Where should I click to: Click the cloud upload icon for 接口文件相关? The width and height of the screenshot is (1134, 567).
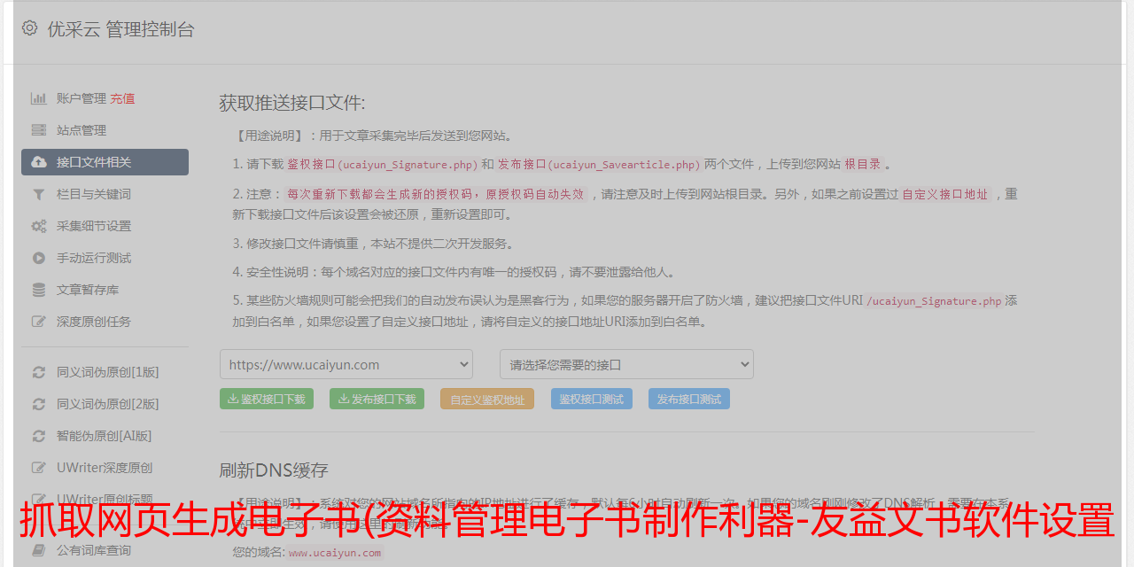[39, 162]
